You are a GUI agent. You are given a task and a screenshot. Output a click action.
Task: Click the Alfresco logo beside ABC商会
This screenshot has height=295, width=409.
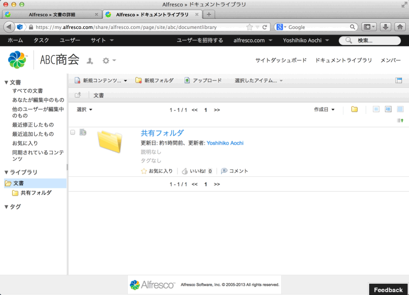point(17,60)
